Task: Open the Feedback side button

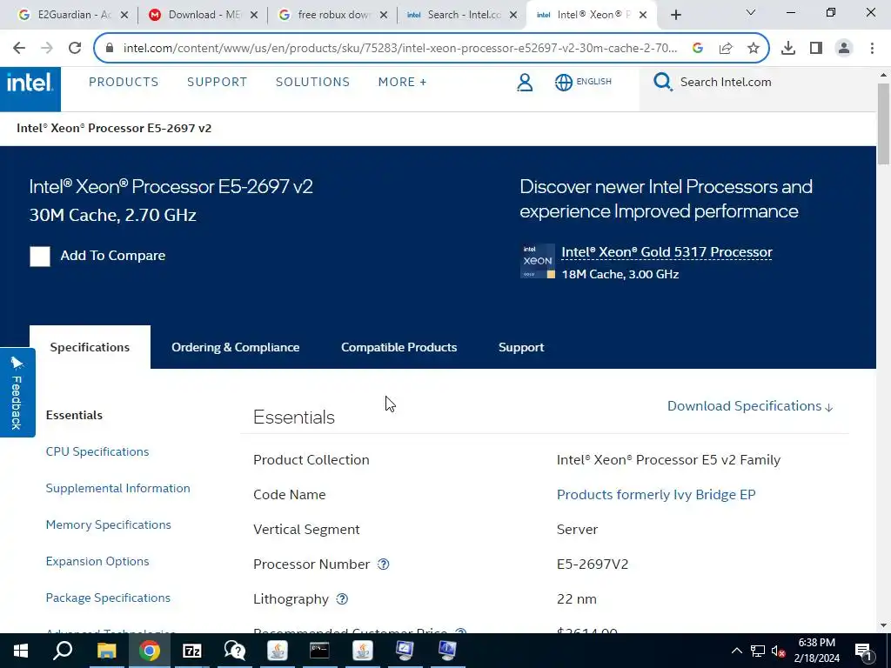Action: tap(17, 392)
